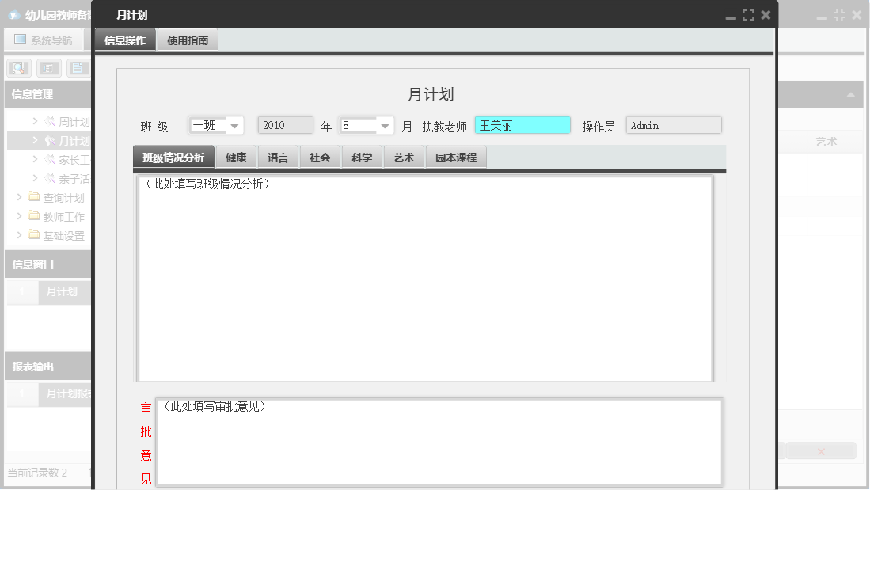This screenshot has width=870, height=566.
Task: Minimize the 月计划 dialog
Action: click(731, 16)
